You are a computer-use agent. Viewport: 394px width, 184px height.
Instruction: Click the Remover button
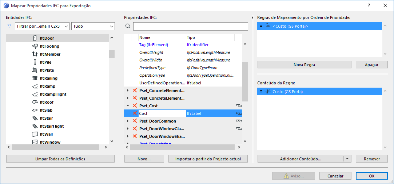pyautogui.click(x=372, y=159)
